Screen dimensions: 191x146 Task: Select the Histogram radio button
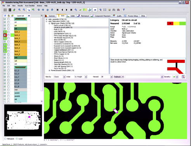(x=5, y=139)
